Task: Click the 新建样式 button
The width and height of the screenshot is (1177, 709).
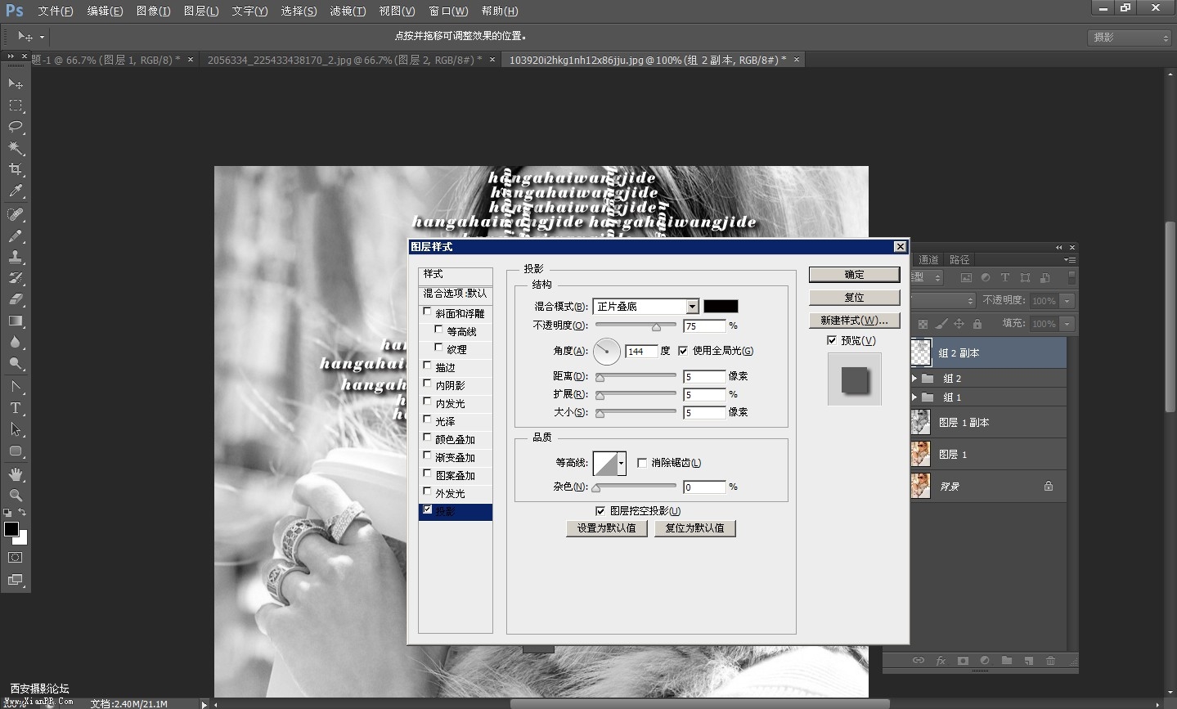Action: [x=854, y=321]
